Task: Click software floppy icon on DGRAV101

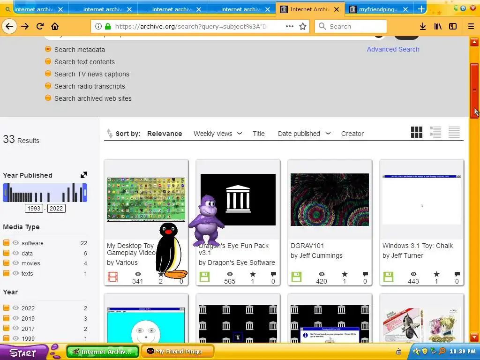Action: pos(296,277)
